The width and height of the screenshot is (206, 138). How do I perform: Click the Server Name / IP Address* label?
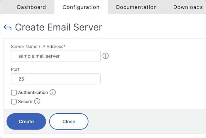[38, 46]
